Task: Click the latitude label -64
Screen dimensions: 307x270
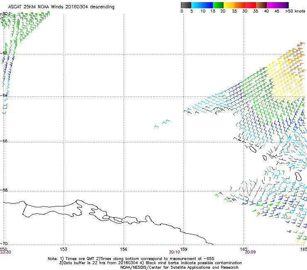Action: pyautogui.click(x=4, y=95)
